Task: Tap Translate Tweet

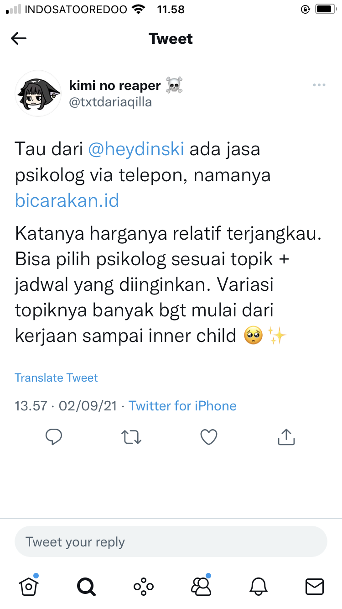Action: pyautogui.click(x=56, y=378)
